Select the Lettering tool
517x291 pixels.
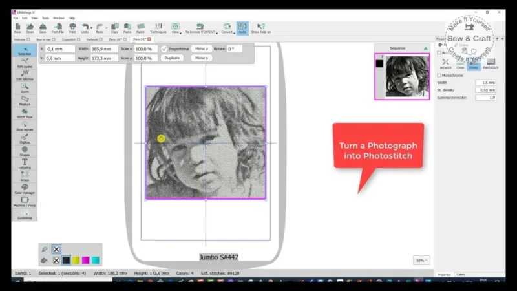[x=25, y=164]
